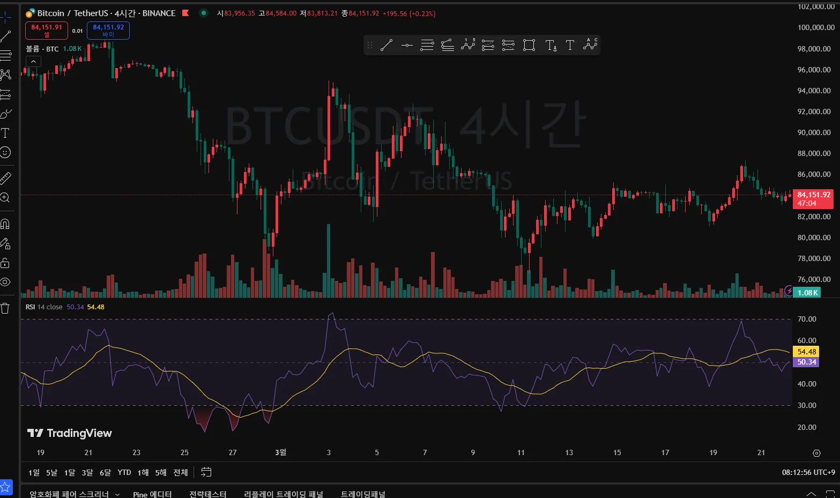840x498 pixels.
Task: Collapse the indicator legend with chevron
Action: [33, 62]
